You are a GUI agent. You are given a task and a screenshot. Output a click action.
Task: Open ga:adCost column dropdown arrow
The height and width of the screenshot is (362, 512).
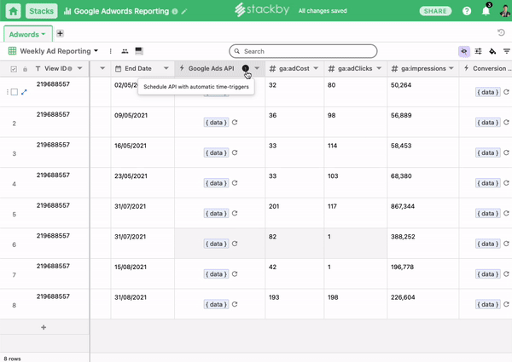315,68
